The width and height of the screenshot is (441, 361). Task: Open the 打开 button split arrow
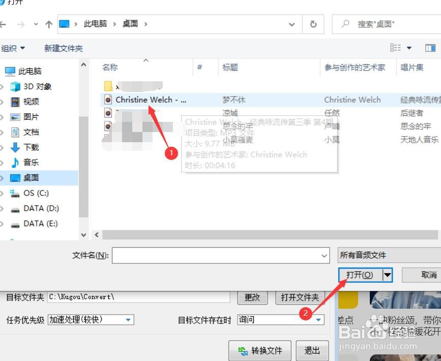tap(388, 275)
